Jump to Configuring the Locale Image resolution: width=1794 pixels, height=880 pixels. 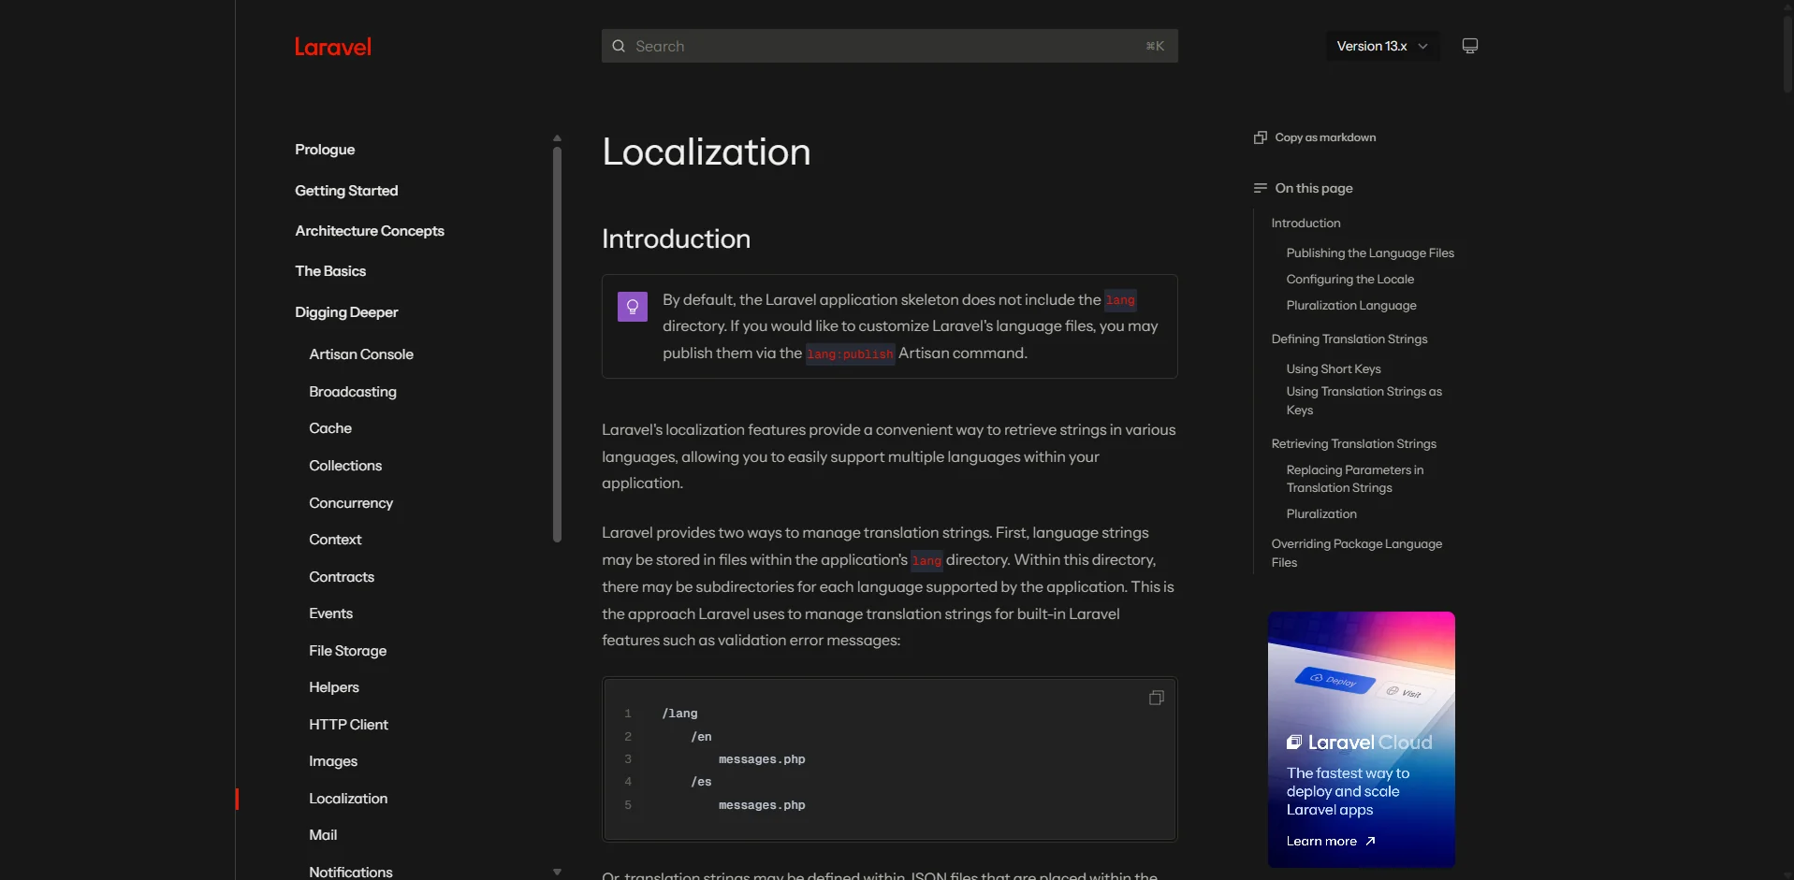1349,280
